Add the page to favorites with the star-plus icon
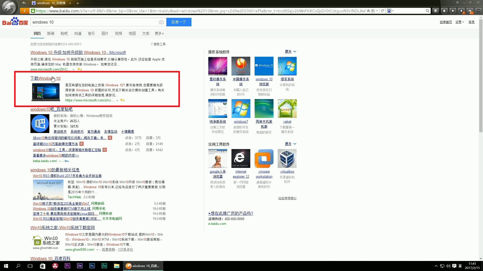Image resolution: width=483 pixels, height=271 pixels. pos(369,11)
